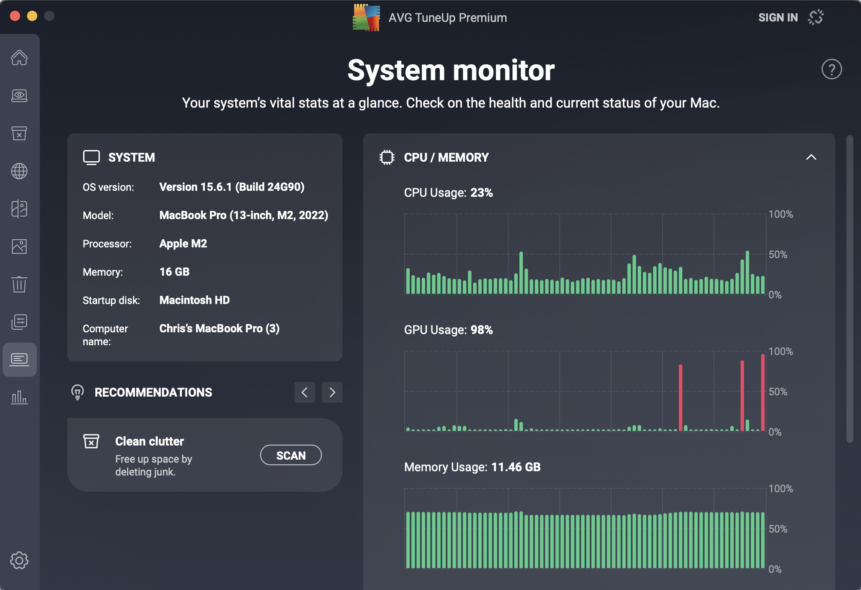Click the sync icon beside Sign In
The width and height of the screenshot is (861, 590).
(816, 17)
